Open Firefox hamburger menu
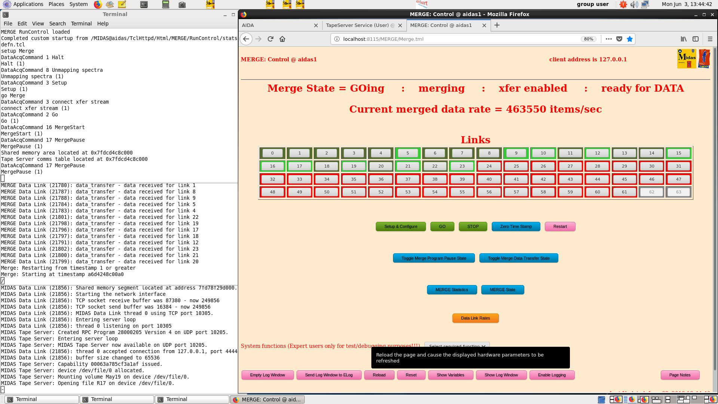Screen dimensions: 718x404 710,39
